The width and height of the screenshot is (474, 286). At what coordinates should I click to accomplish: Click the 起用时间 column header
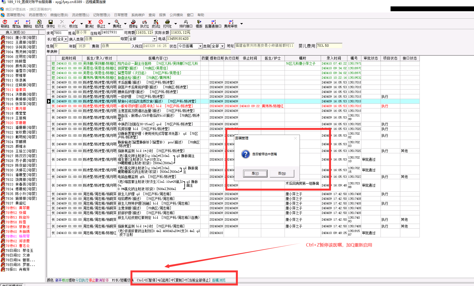69,58
